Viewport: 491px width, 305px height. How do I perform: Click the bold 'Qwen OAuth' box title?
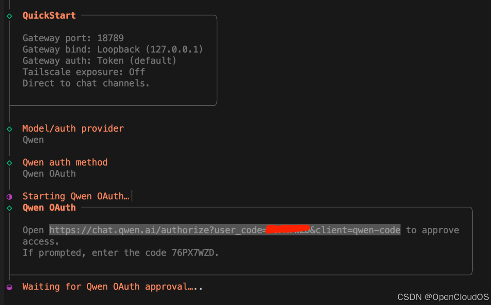coord(49,207)
